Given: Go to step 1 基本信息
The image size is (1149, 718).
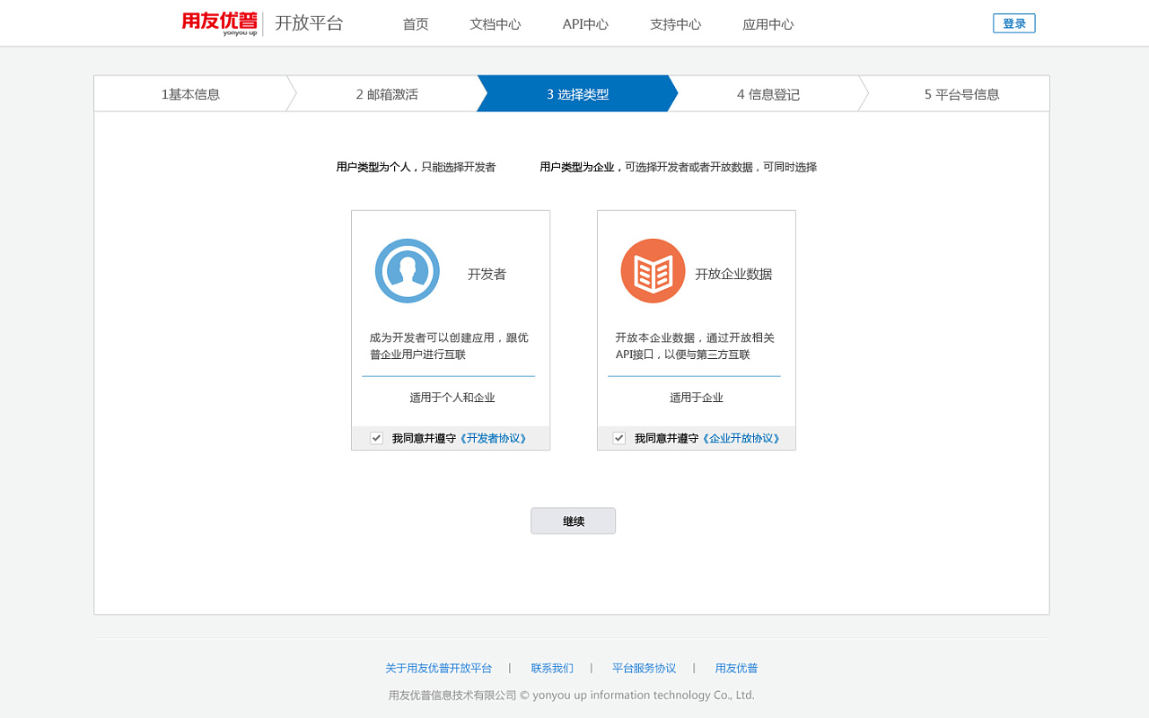Looking at the screenshot, I should (189, 92).
